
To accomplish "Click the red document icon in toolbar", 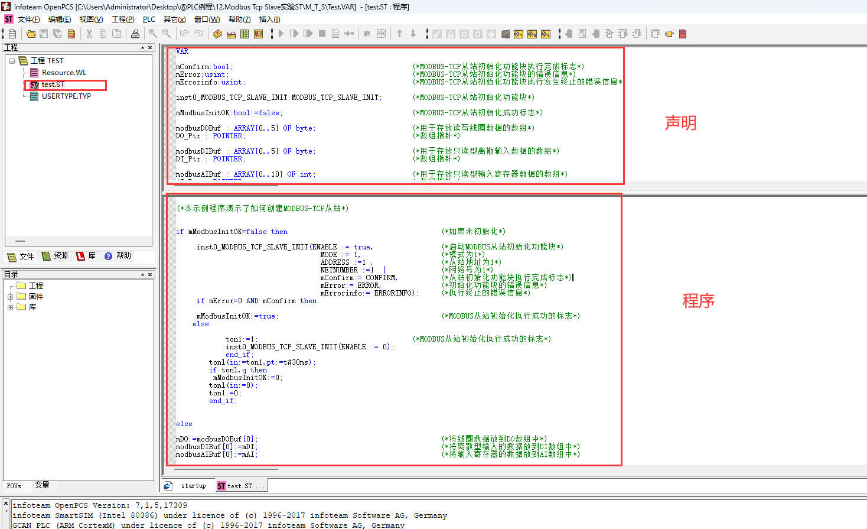I will tap(683, 34).
